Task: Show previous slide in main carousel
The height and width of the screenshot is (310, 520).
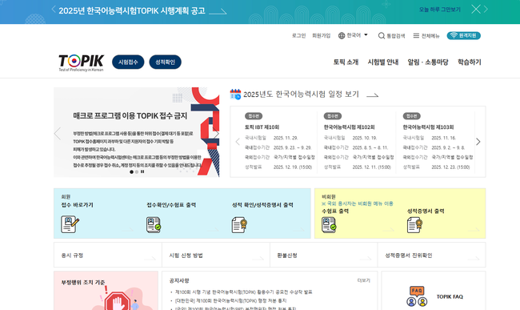Action: point(58,134)
